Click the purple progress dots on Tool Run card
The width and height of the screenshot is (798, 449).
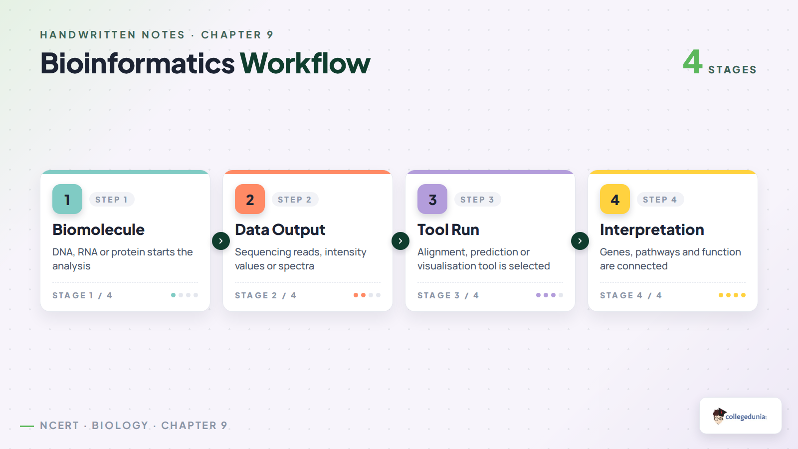click(x=550, y=295)
